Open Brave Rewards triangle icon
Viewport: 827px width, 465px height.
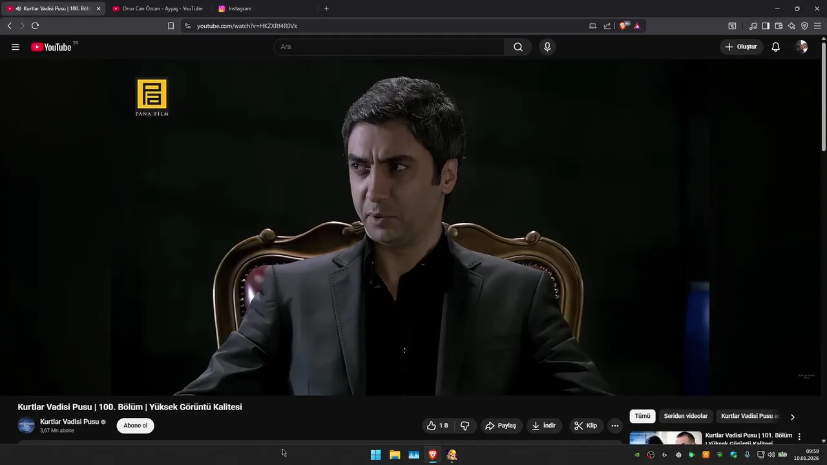point(637,26)
